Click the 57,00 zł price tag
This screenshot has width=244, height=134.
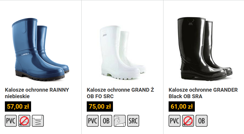(x=18, y=106)
